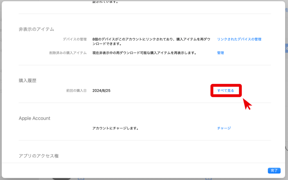This screenshot has height=180, width=288.
Task: Click the アカウントにチャージします text
Action: (x=115, y=128)
